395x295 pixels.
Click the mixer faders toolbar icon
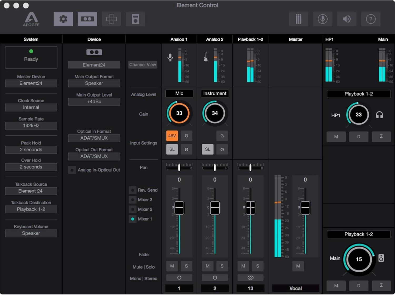(298, 19)
